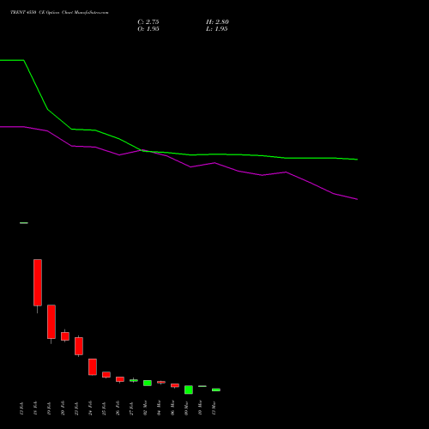Select the 19 Feb date label
The image size is (429, 429).
tap(49, 408)
